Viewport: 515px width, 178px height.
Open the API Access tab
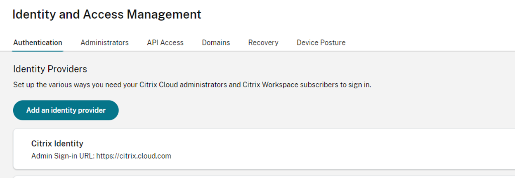point(165,42)
